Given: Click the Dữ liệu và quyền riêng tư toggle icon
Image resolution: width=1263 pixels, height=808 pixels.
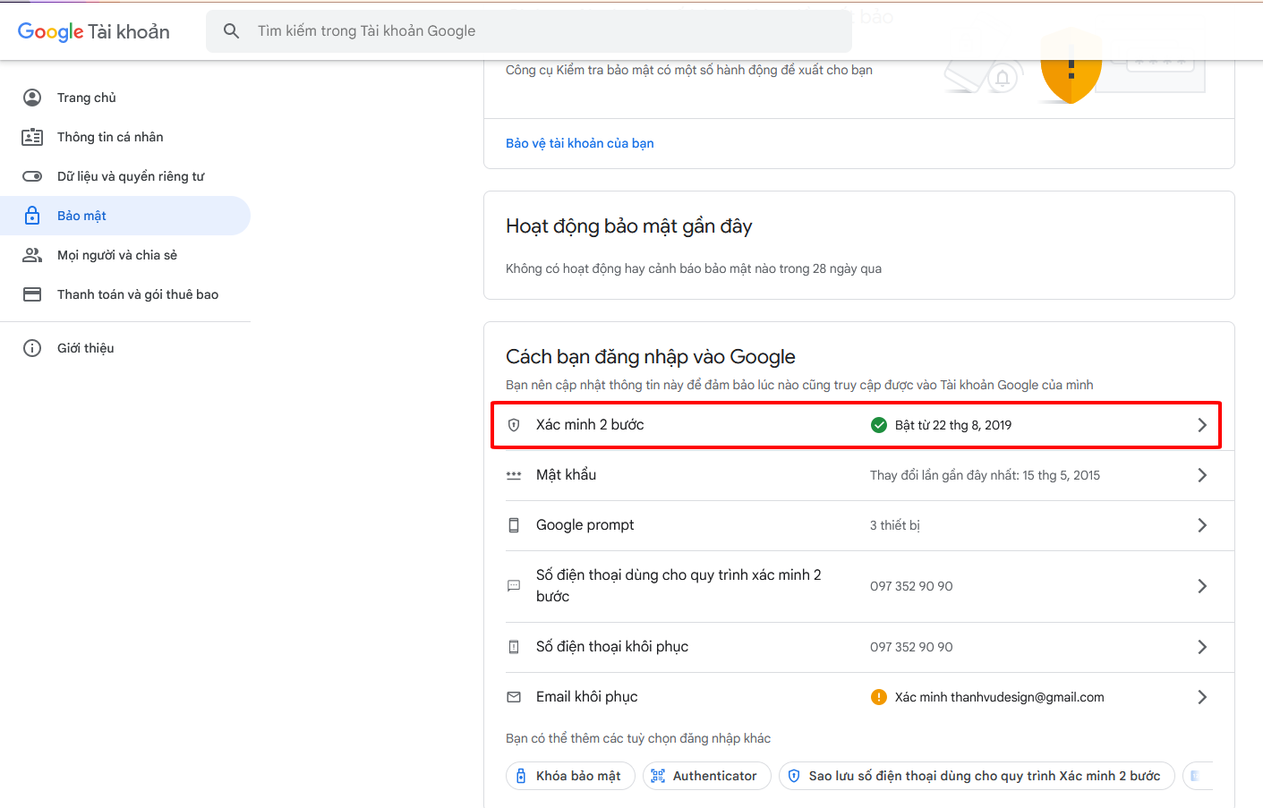Looking at the screenshot, I should coord(32,176).
